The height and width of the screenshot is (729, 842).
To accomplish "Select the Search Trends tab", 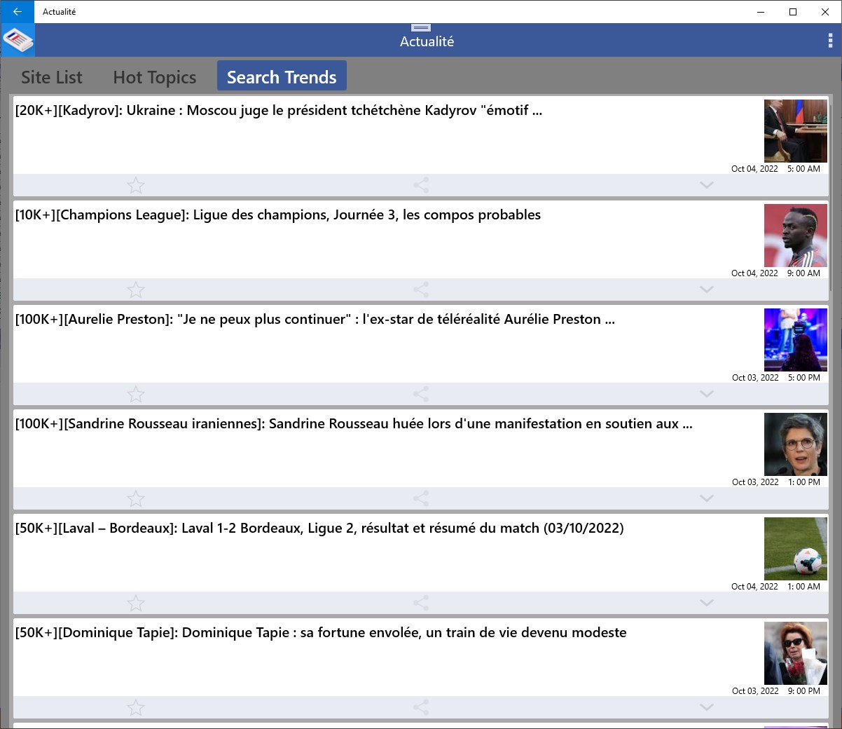I will tap(282, 76).
